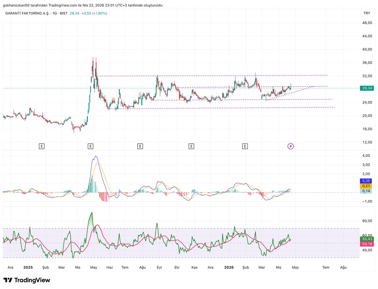Click the green 55,43 RSI value tag
This screenshot has width=378, height=289.
tap(367, 239)
